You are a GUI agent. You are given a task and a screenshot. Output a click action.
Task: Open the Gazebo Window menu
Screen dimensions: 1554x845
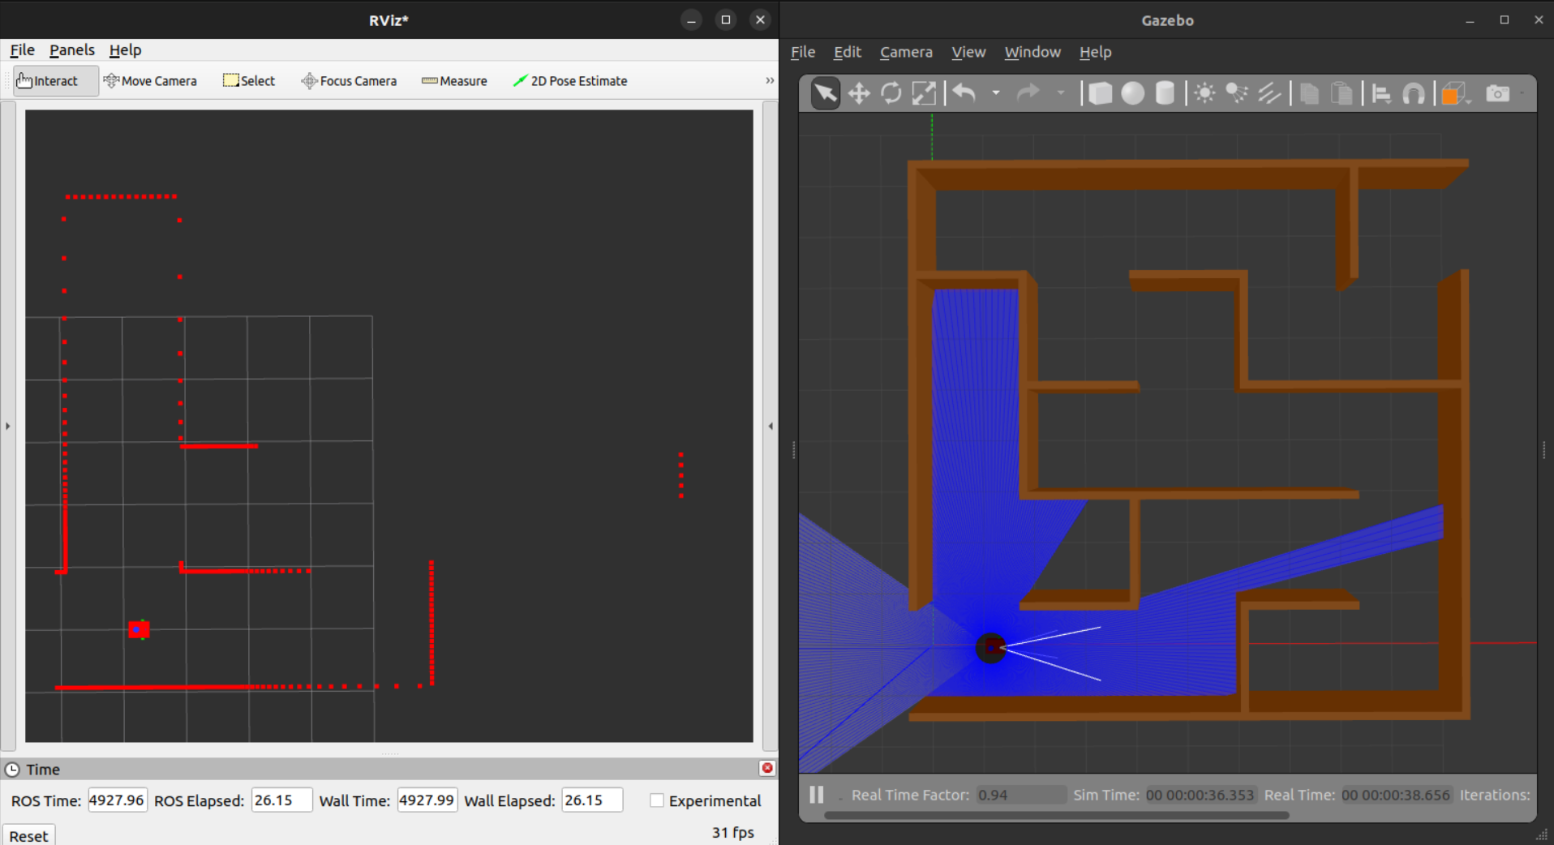(x=1032, y=52)
